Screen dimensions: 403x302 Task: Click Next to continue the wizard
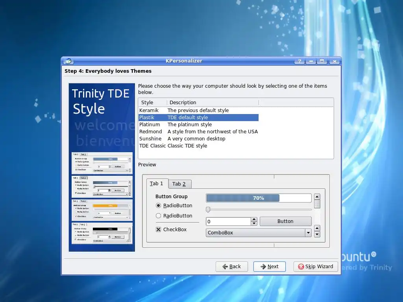coord(269,267)
